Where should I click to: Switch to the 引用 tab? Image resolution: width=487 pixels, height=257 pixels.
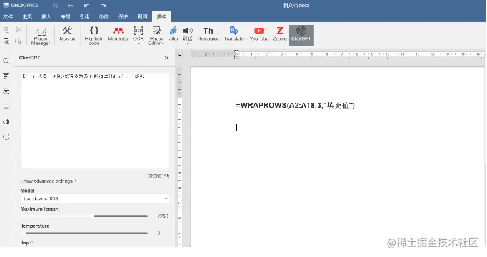pos(85,16)
